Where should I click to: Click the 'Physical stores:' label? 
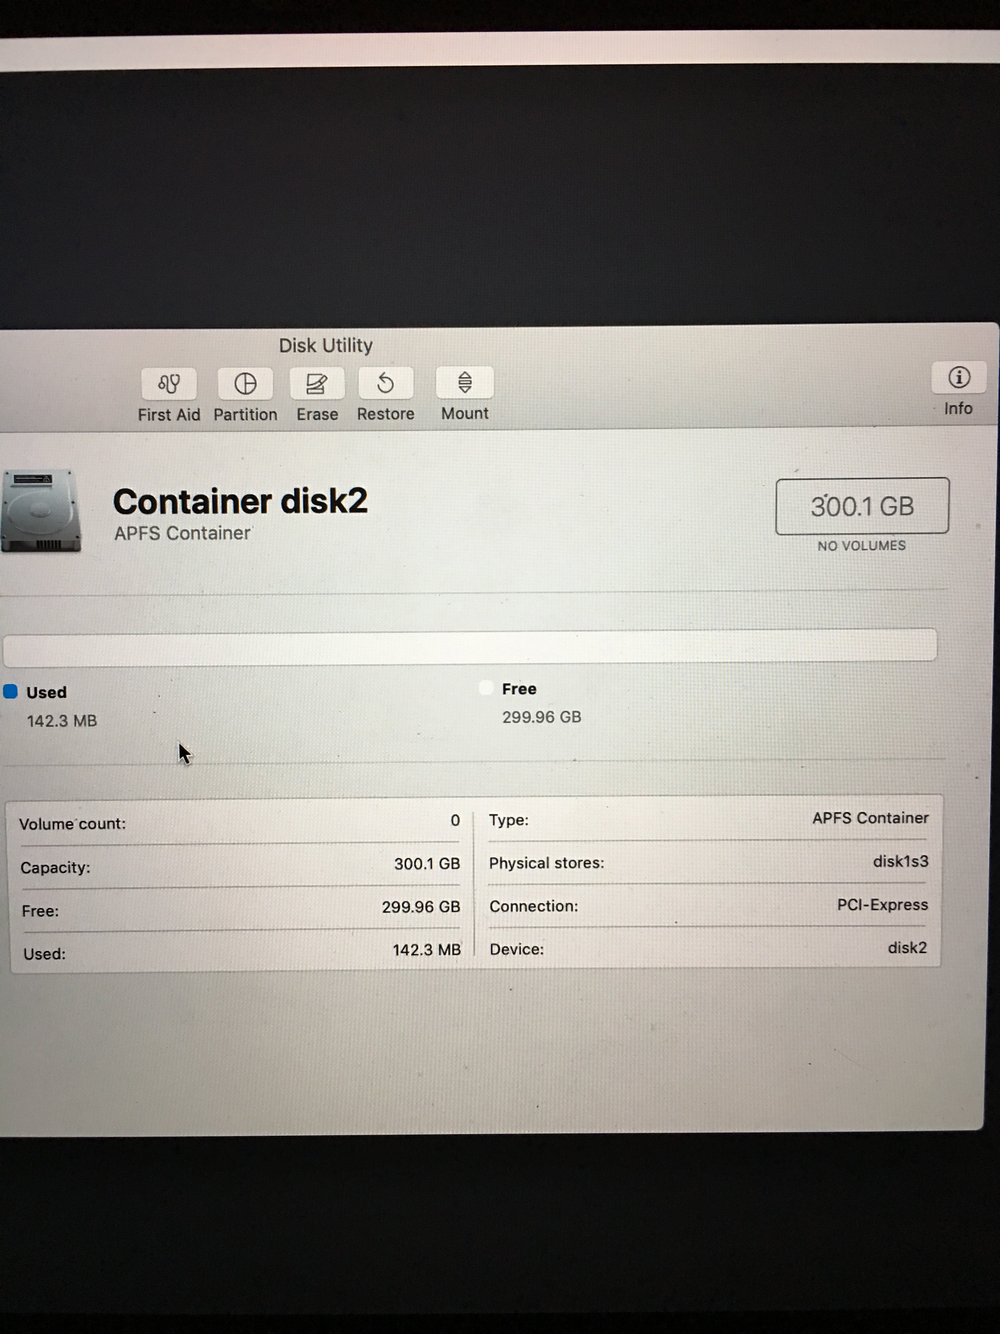(x=546, y=863)
